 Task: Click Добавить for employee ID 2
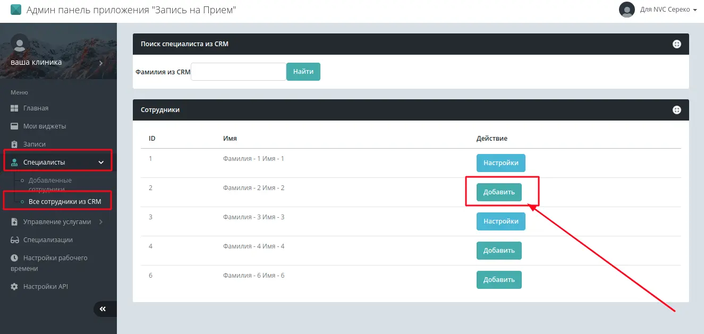click(x=499, y=192)
